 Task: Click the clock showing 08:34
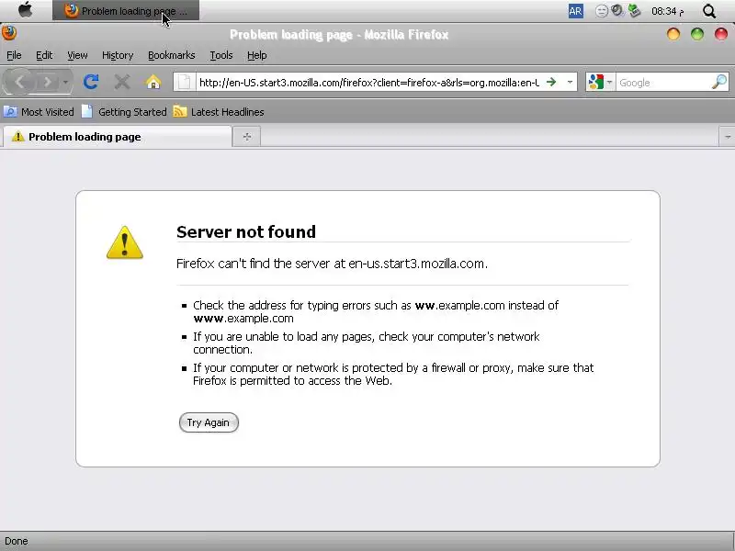[x=667, y=11]
